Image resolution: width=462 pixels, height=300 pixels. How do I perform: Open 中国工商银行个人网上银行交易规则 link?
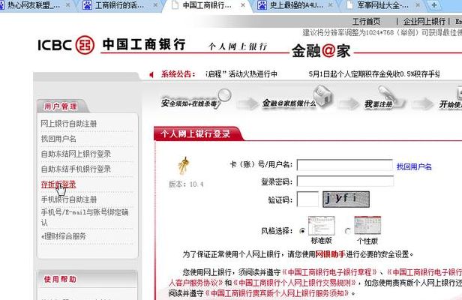pos(295,283)
